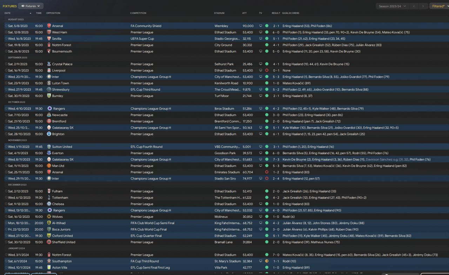Go to the next season with the right arrow
The width and height of the screenshot is (449, 275).
coord(424,6)
